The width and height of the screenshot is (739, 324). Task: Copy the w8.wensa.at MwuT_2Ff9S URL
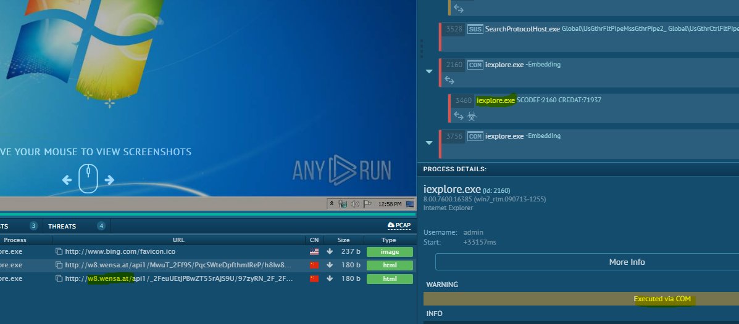pyautogui.click(x=59, y=265)
